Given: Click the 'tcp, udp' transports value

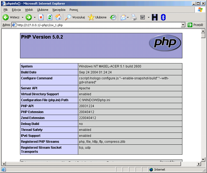Looking at the screenshot, I should (x=85, y=148).
